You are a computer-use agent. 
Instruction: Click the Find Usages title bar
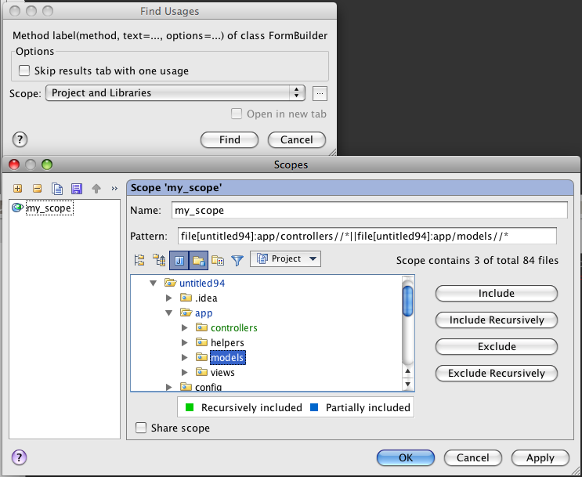170,11
